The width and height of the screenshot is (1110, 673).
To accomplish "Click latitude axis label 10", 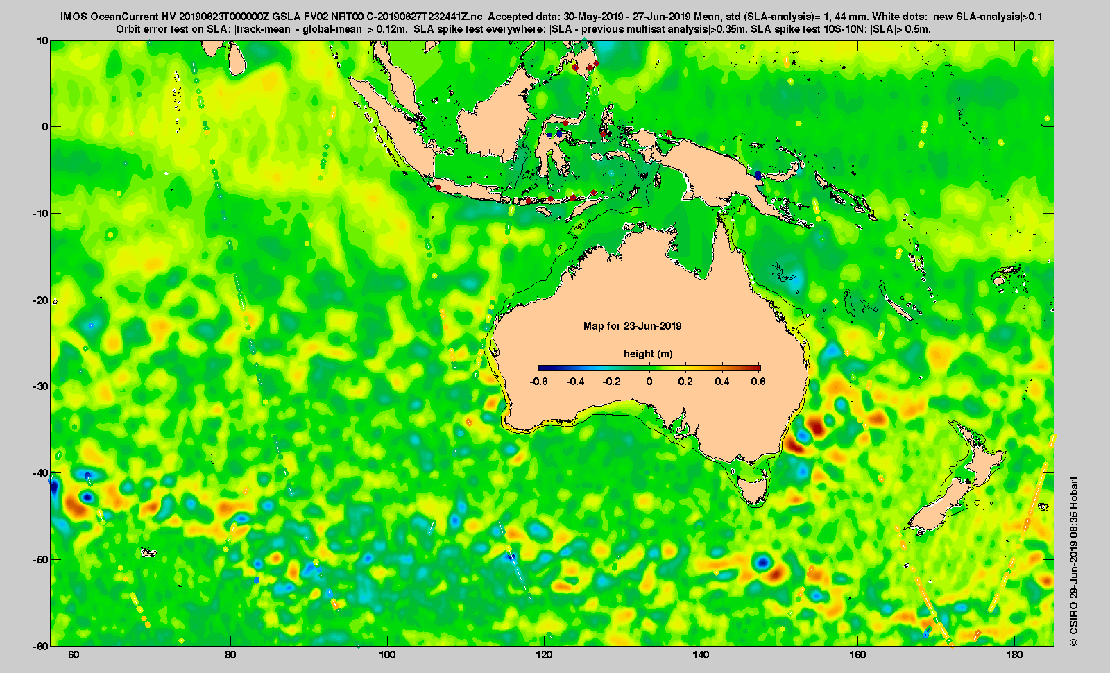I will 43,41.
